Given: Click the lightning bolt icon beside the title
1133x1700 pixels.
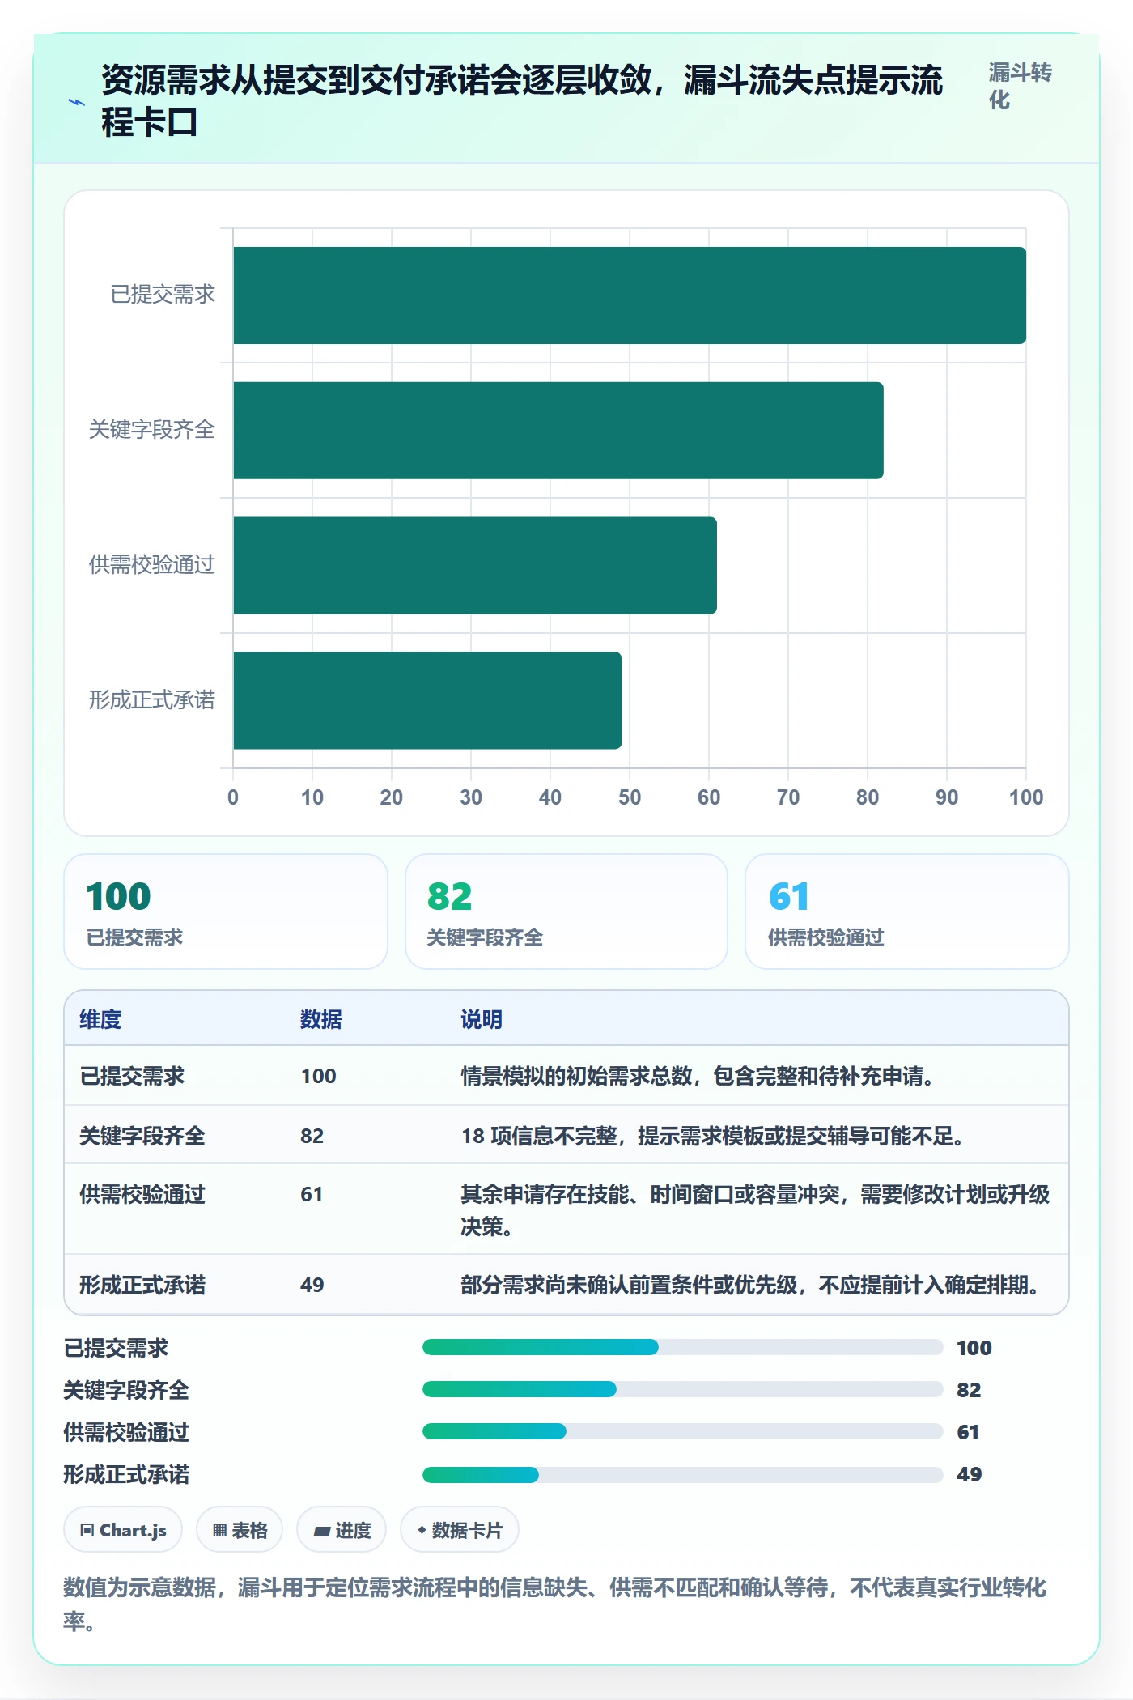Looking at the screenshot, I should (77, 103).
